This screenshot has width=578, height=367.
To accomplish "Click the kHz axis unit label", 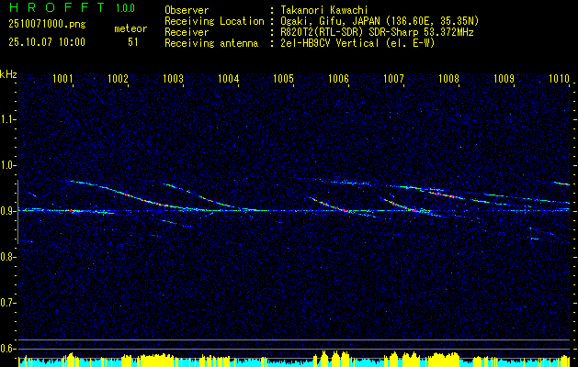I will [x=8, y=74].
